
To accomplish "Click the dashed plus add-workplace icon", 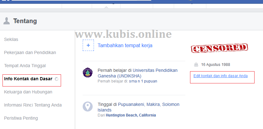I will pos(88,45).
